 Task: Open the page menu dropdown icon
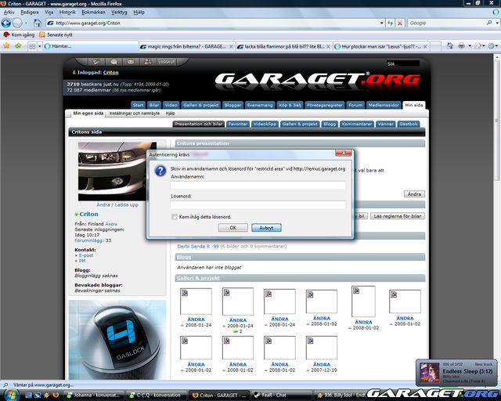tap(479, 46)
